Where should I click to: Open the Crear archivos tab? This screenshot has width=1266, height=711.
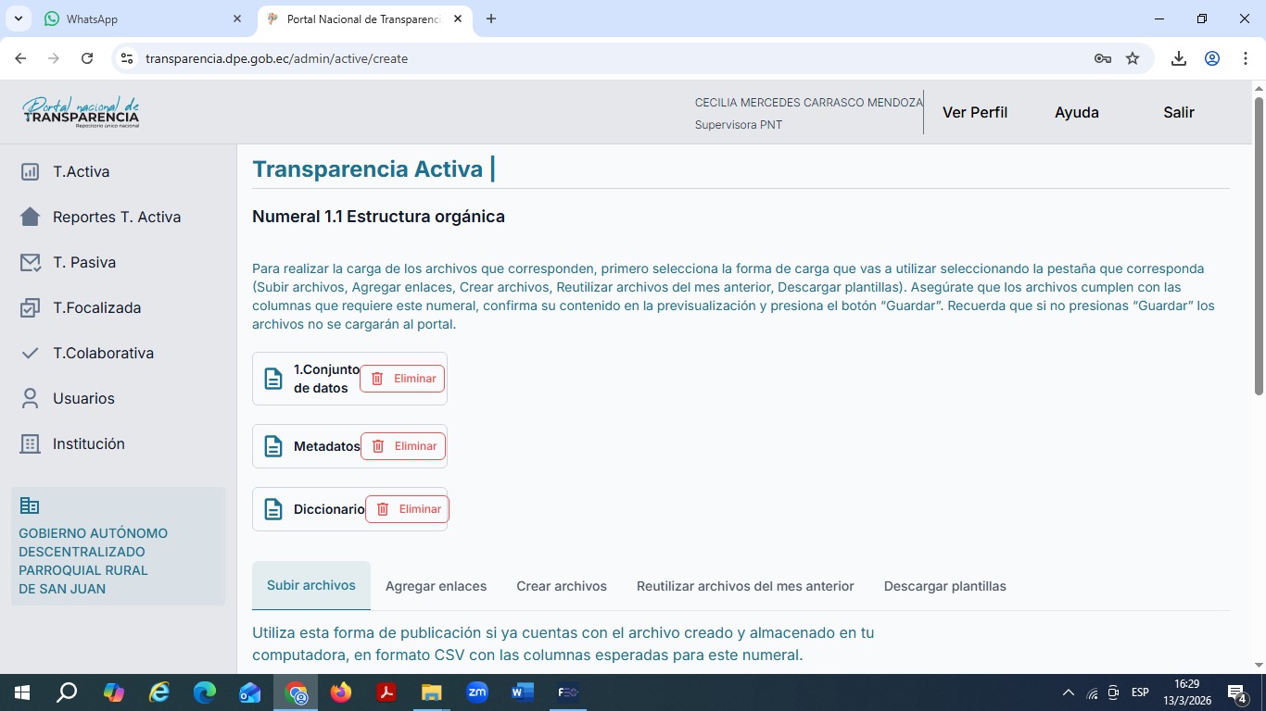pos(562,586)
